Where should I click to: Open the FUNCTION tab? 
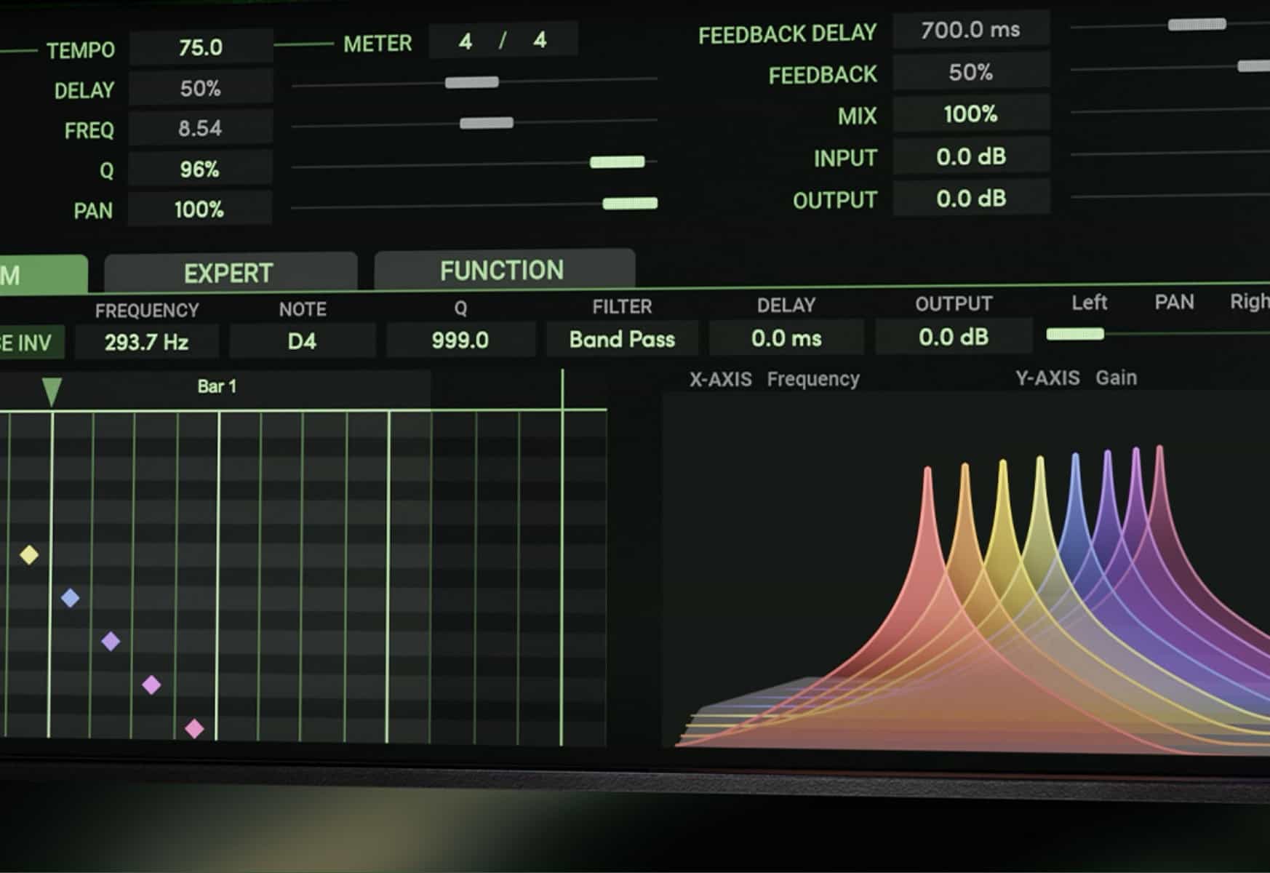pos(503,271)
